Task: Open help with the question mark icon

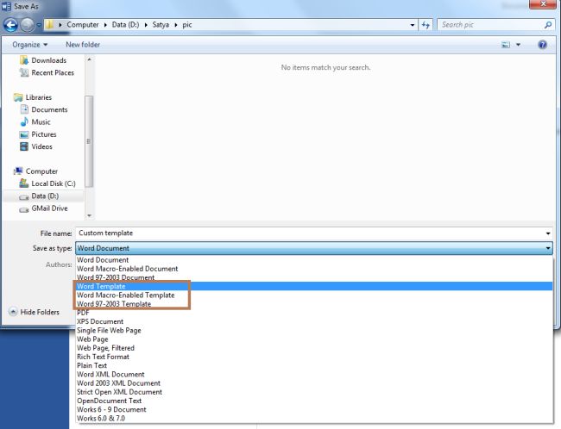Action: pos(542,45)
